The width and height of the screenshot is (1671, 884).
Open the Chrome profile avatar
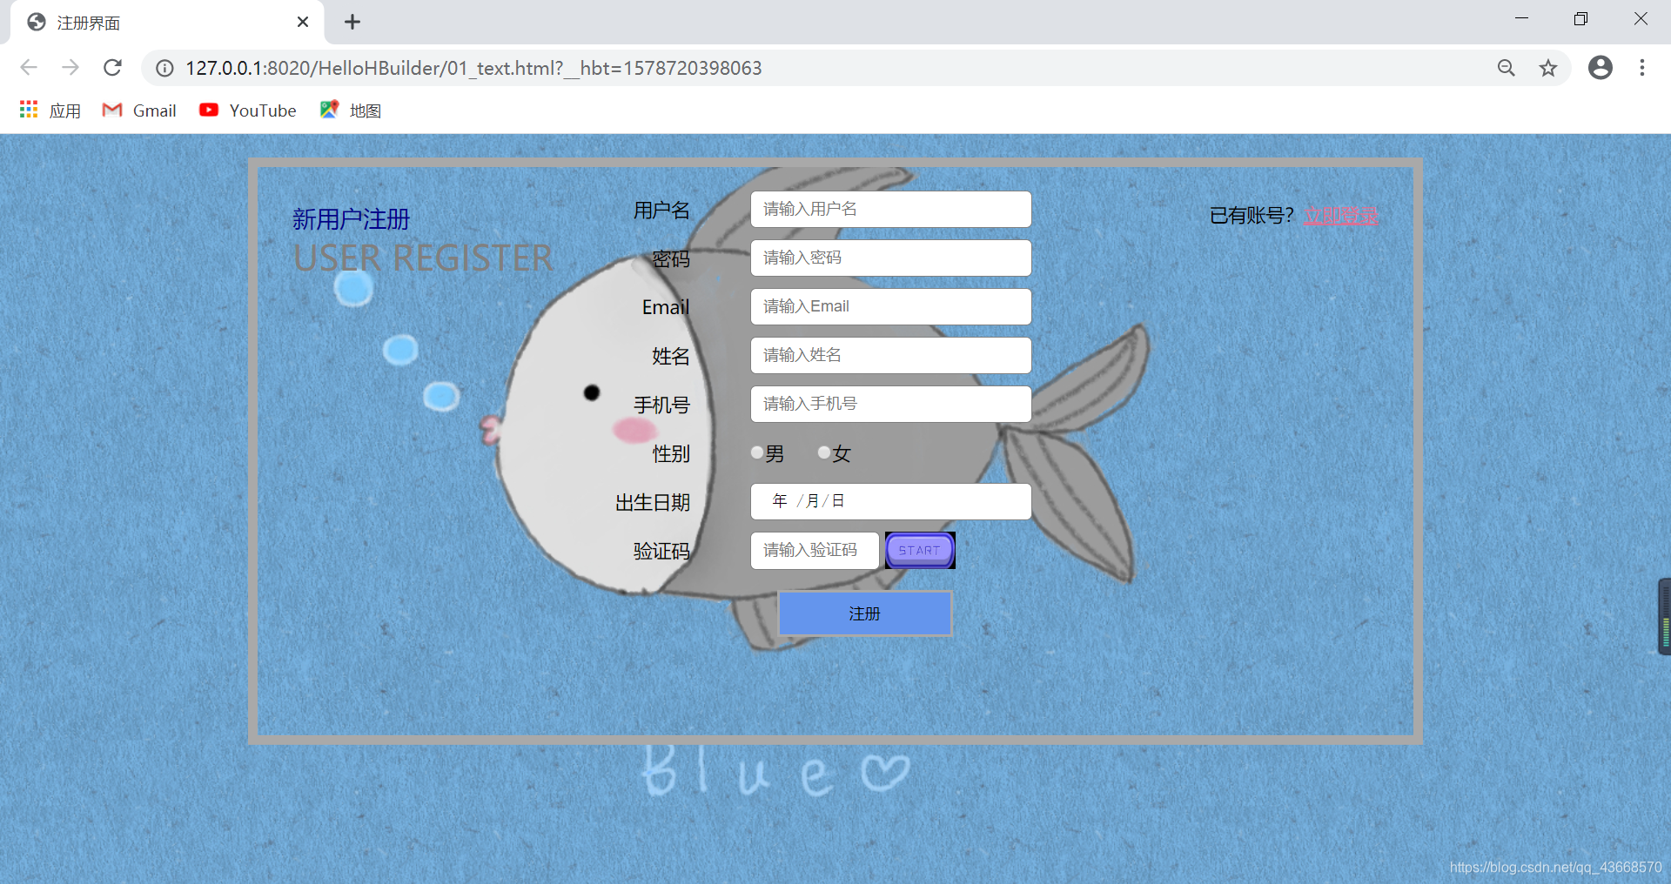(x=1601, y=68)
